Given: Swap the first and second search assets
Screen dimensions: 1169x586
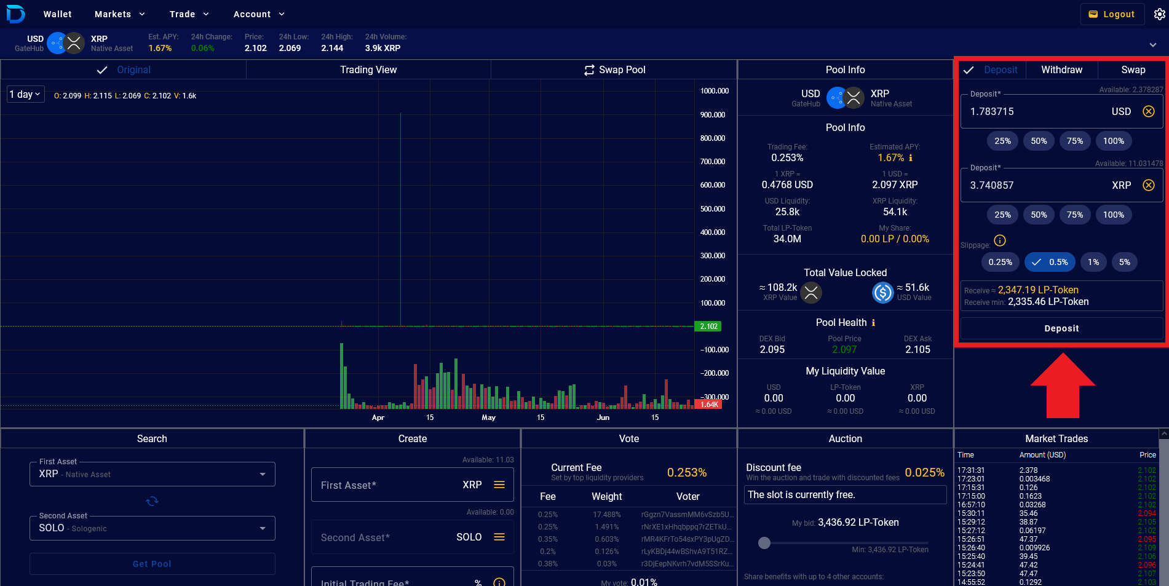Looking at the screenshot, I should (x=152, y=501).
